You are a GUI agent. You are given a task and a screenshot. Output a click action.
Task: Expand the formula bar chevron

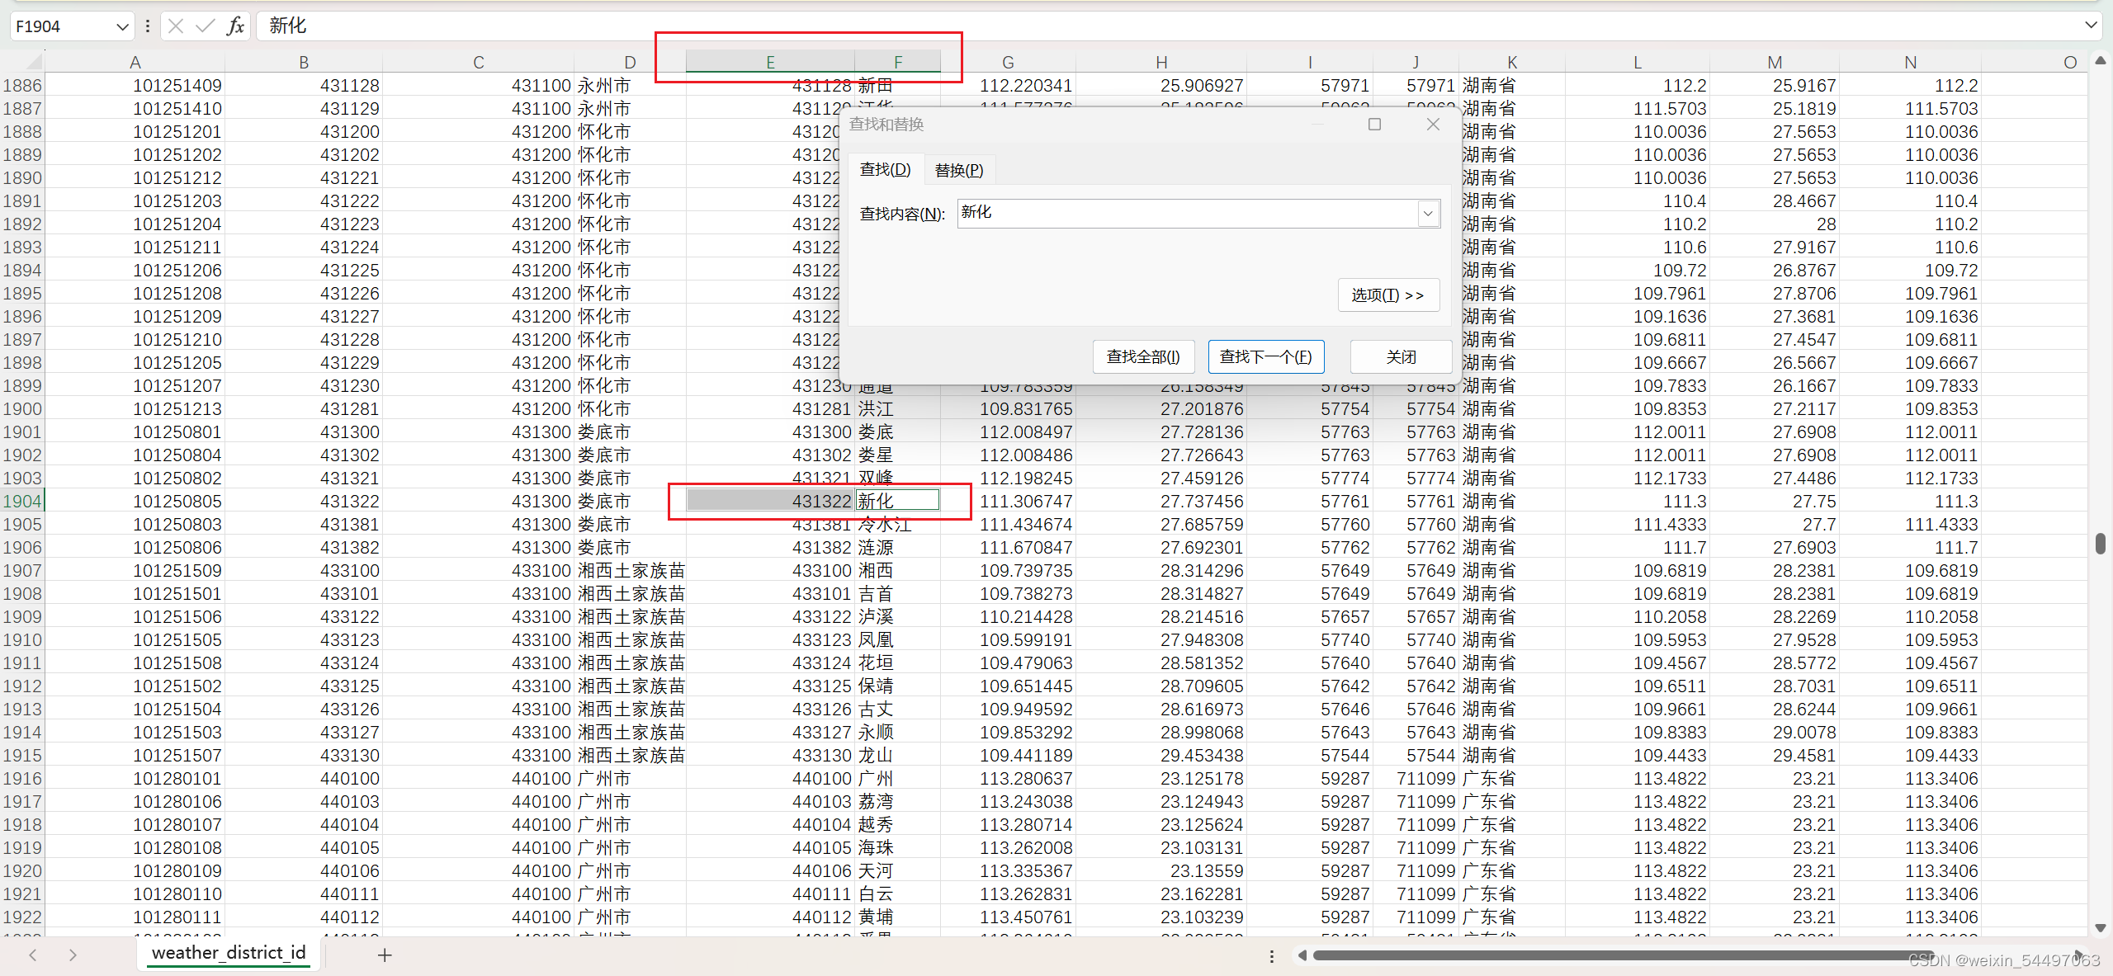(2091, 25)
